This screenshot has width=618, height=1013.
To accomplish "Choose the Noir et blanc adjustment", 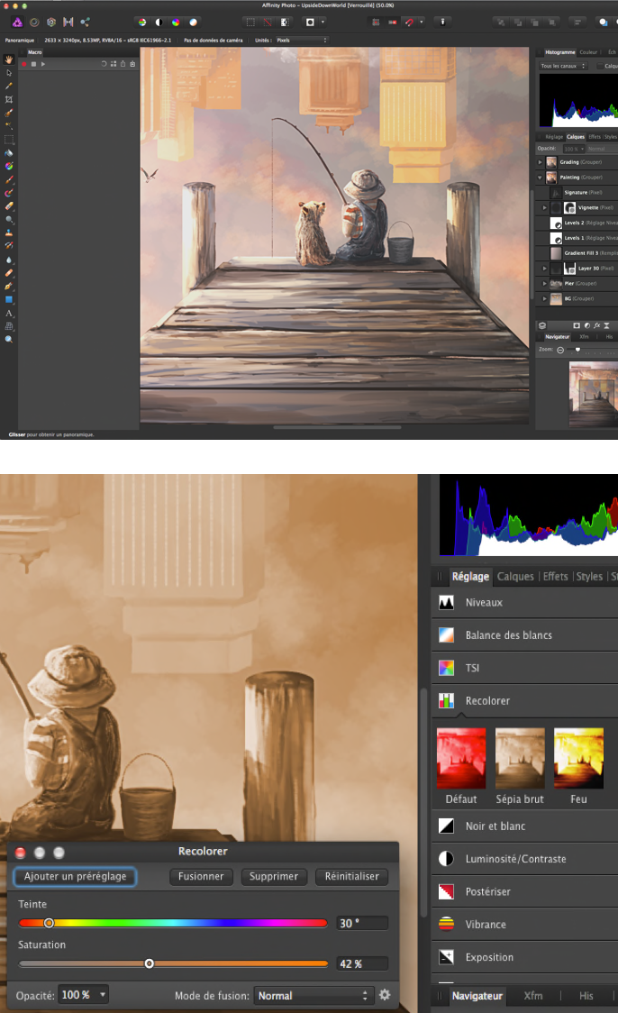I will point(524,826).
